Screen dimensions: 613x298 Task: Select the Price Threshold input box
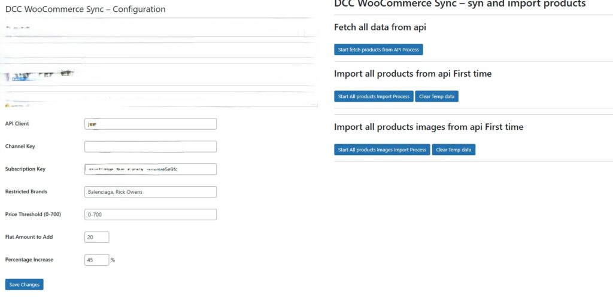pos(150,214)
